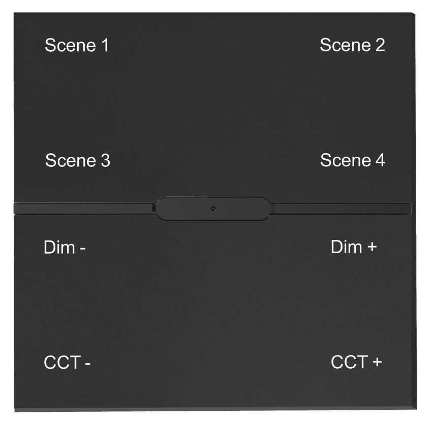Raise color temperature with CCT +
The width and height of the screenshot is (433, 424).
pos(356,363)
